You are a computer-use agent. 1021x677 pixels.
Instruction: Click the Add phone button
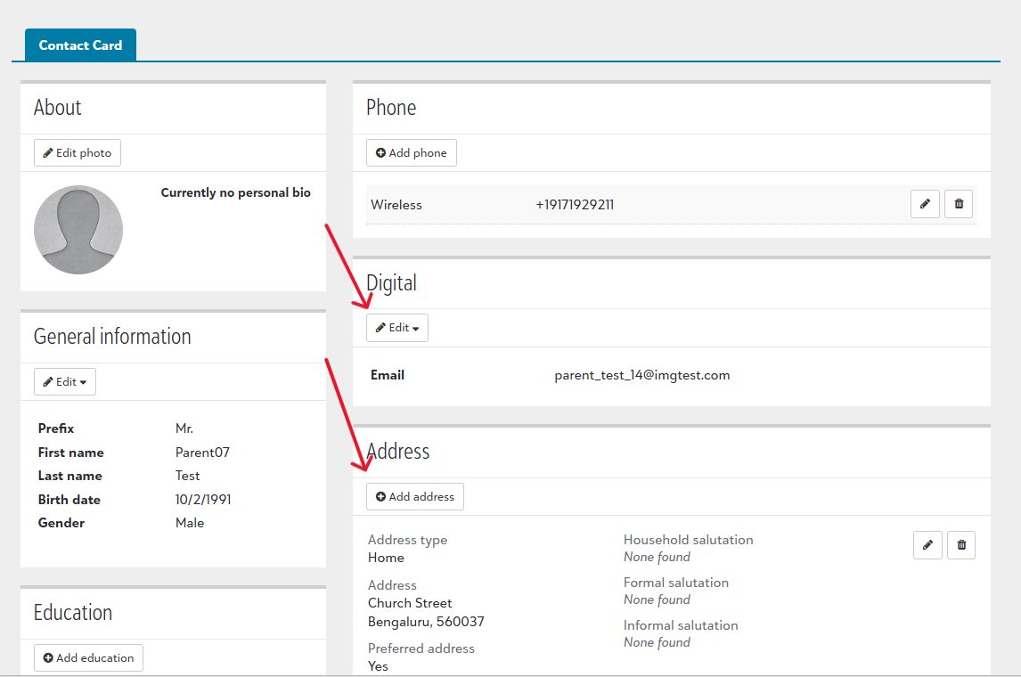[x=411, y=152]
